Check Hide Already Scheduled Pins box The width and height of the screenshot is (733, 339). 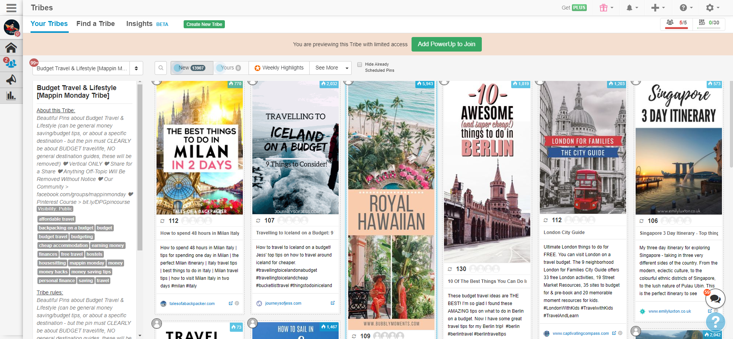[x=360, y=65]
